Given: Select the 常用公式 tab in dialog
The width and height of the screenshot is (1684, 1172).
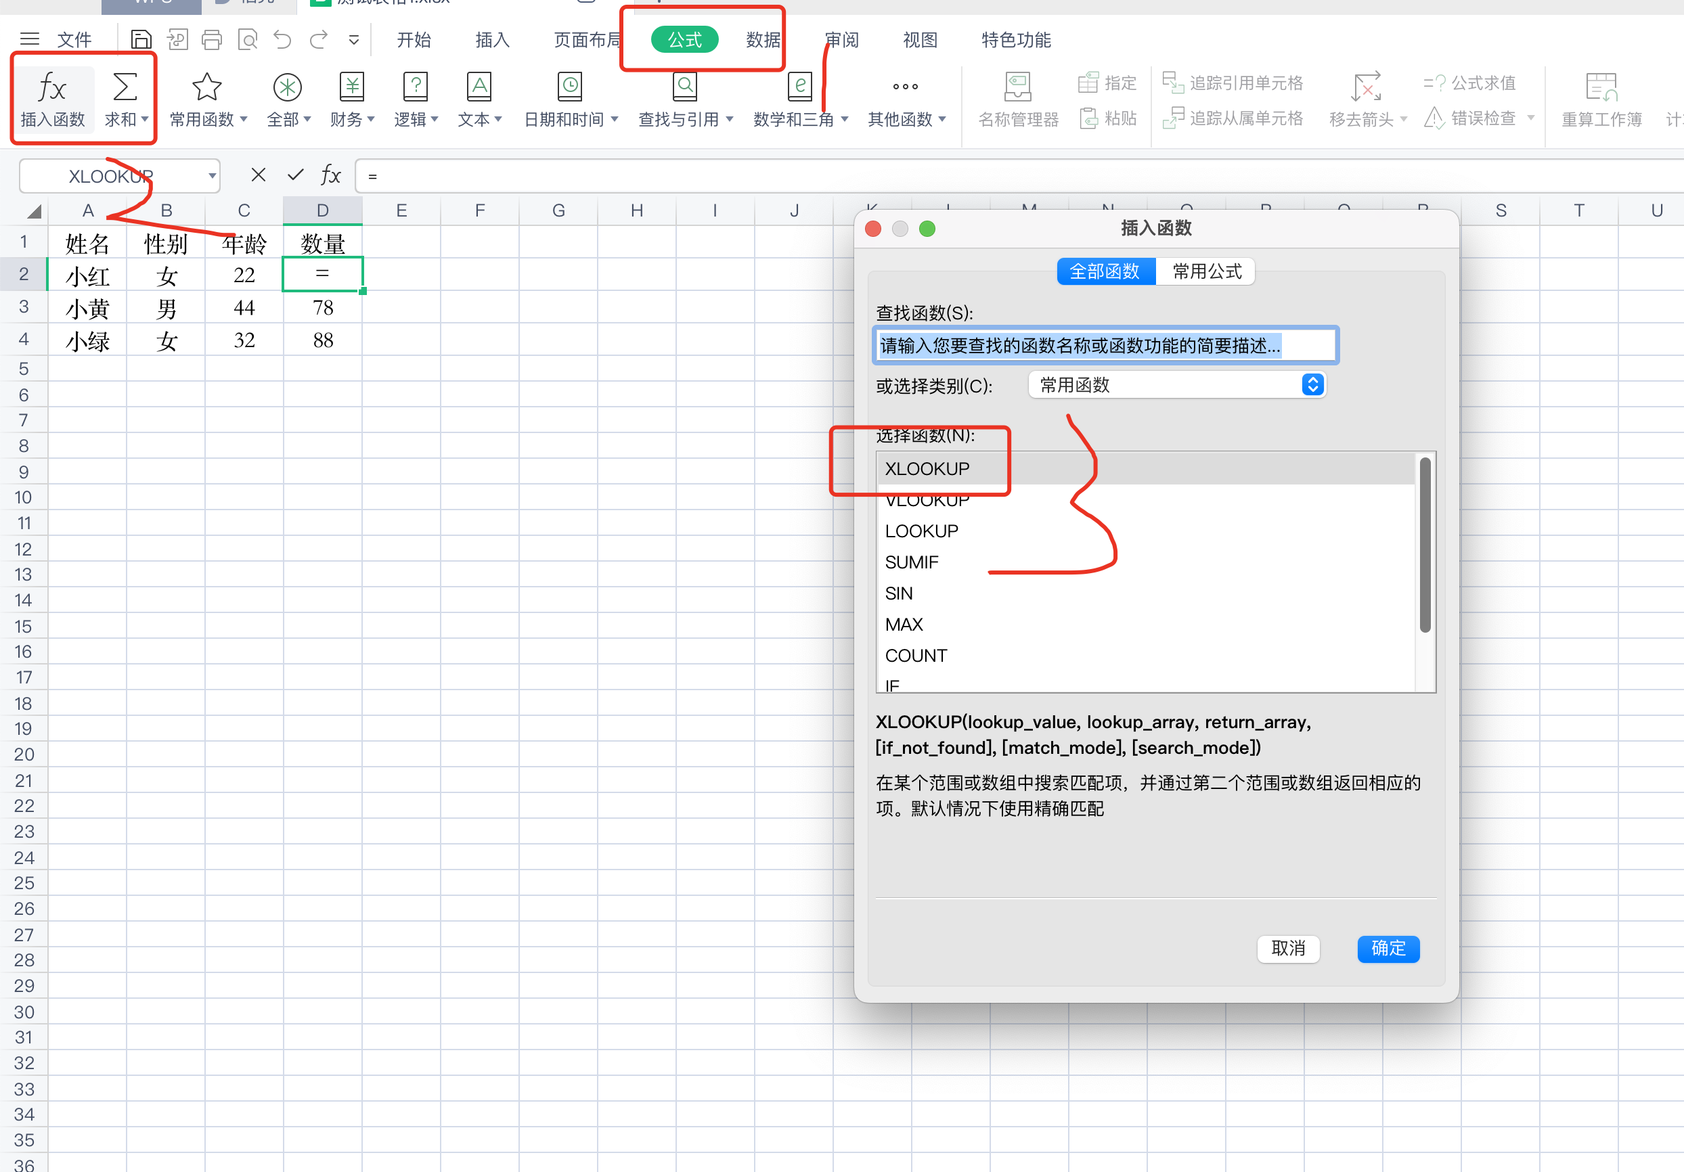Looking at the screenshot, I should (x=1205, y=271).
